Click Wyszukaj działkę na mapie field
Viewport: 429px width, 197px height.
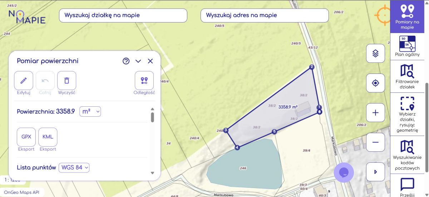click(123, 15)
